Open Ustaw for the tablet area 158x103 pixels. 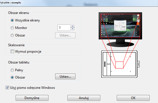[65, 77]
